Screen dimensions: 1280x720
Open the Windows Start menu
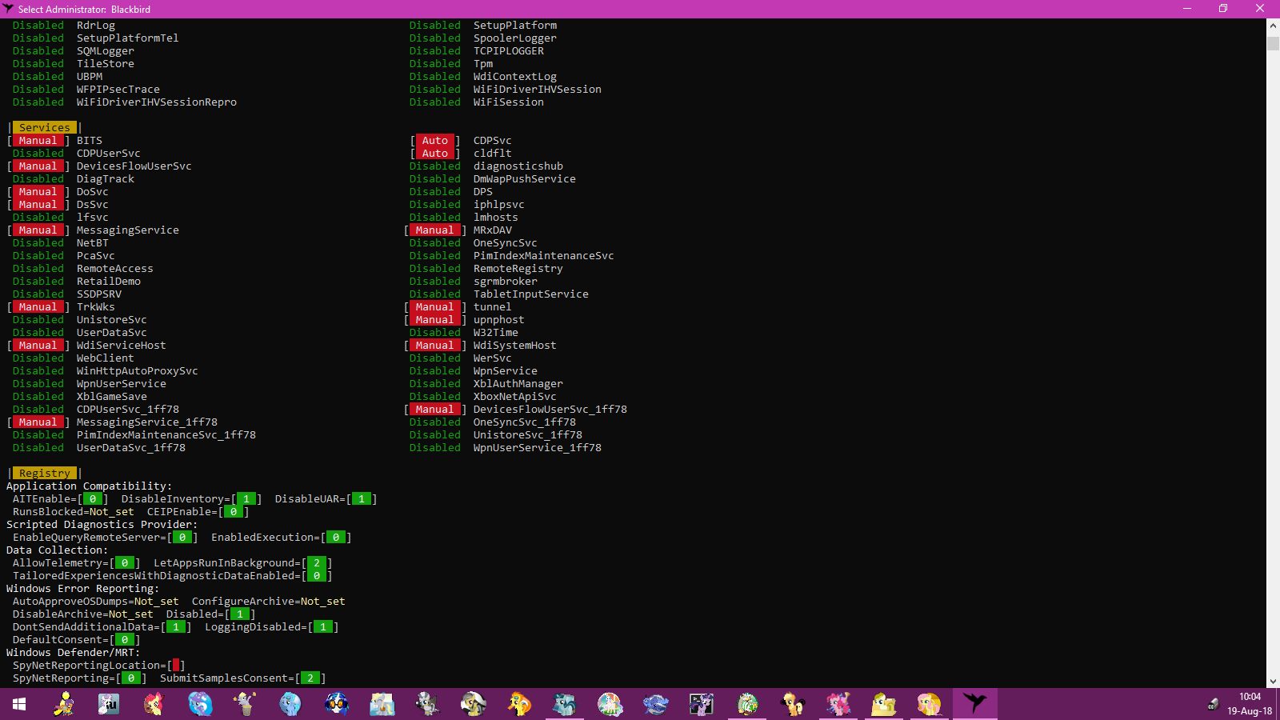(19, 704)
